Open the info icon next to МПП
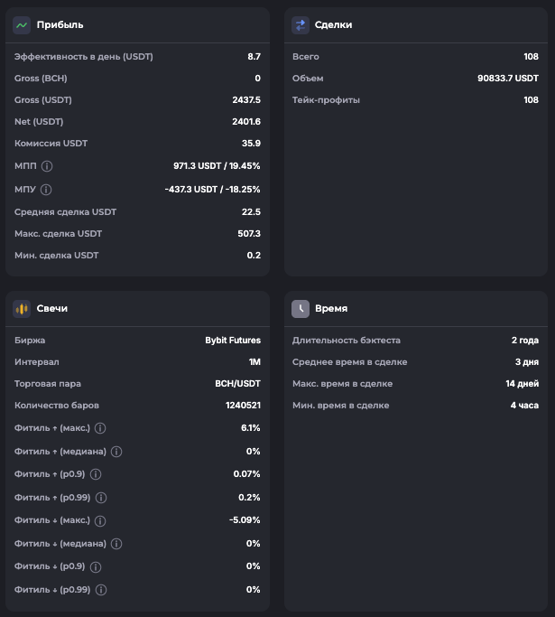 coord(47,166)
